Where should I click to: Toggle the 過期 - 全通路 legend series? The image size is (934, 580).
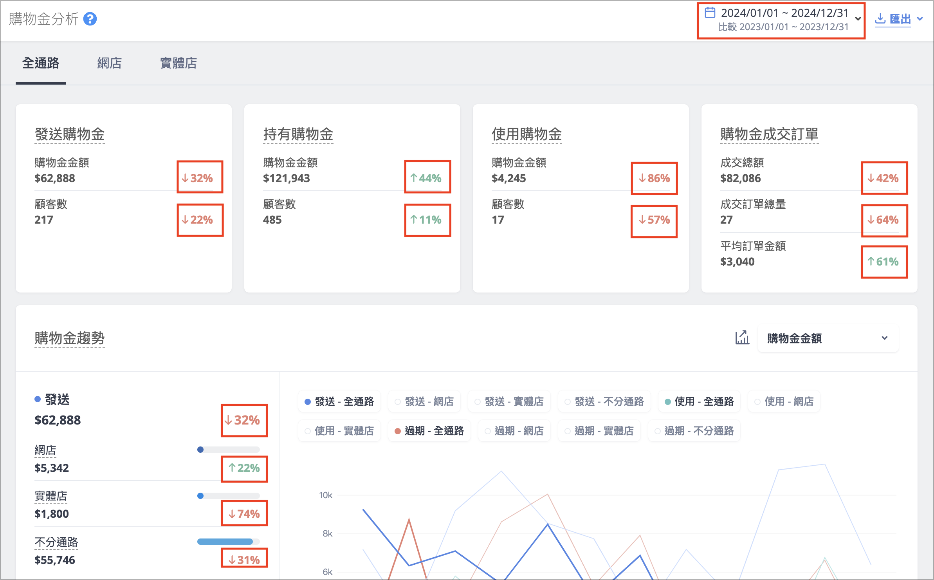[x=429, y=431]
